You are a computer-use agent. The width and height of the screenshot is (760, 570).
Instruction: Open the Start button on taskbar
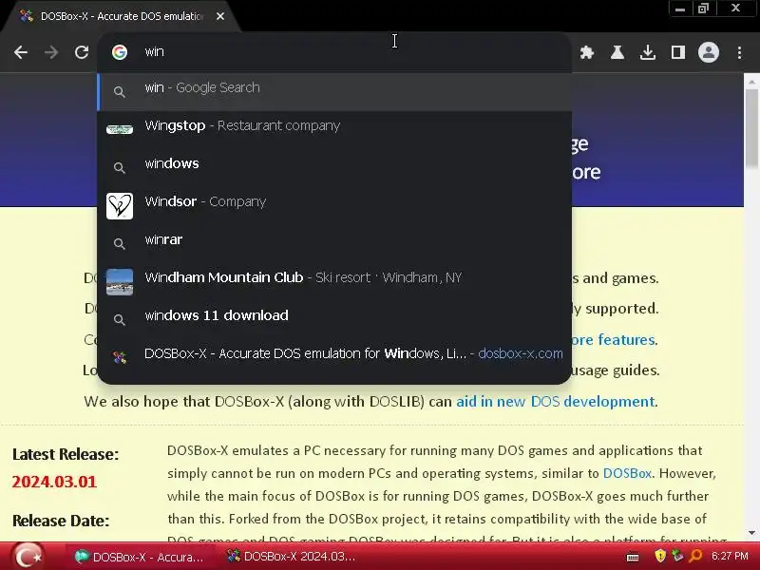[x=27, y=557]
